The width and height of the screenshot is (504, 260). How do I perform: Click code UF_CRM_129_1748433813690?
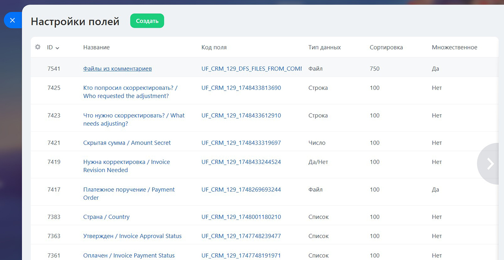pyautogui.click(x=241, y=88)
